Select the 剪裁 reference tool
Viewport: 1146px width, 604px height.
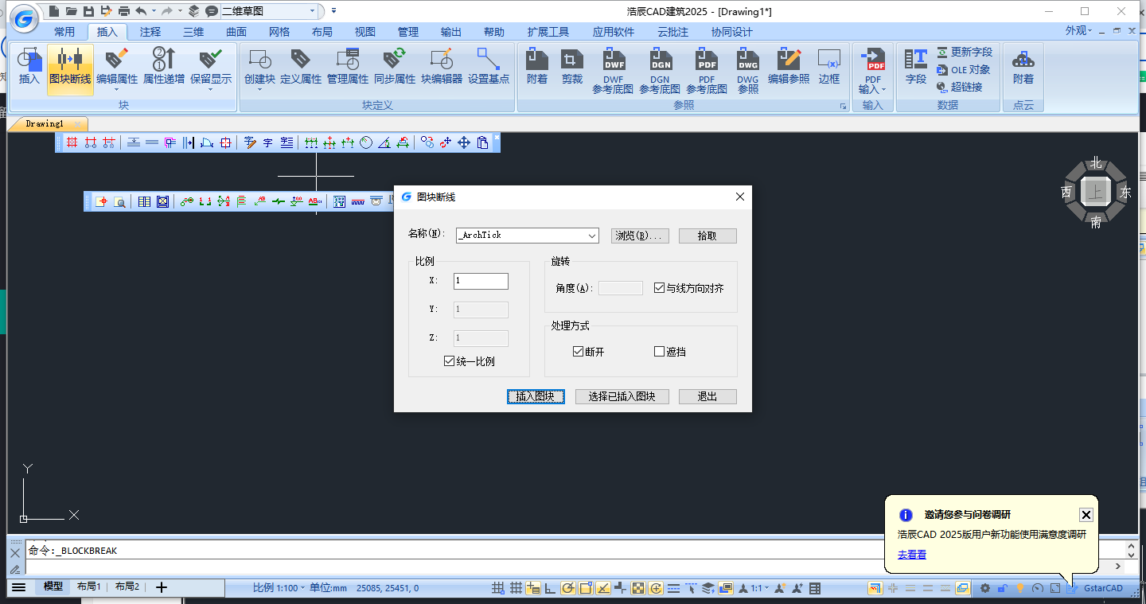pos(572,66)
